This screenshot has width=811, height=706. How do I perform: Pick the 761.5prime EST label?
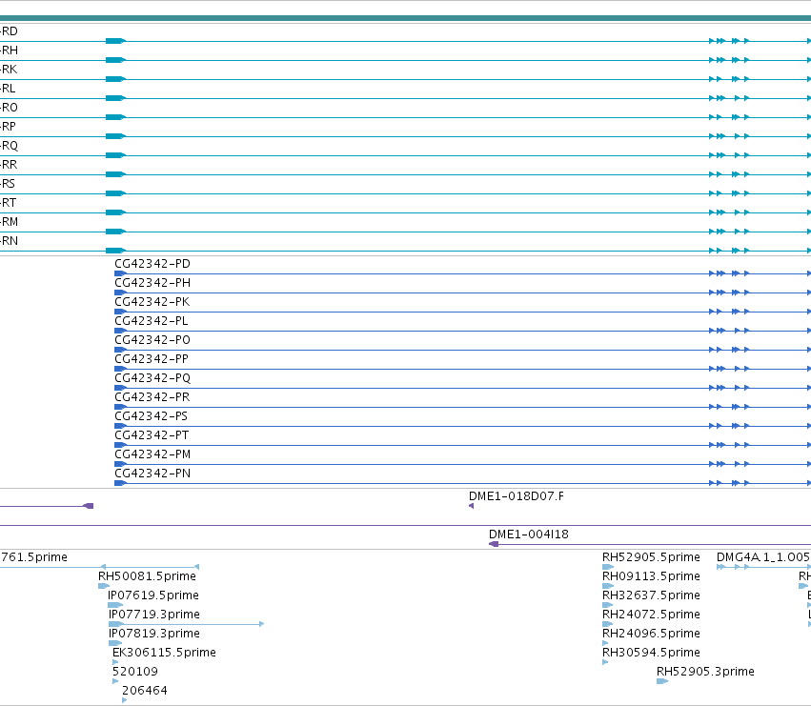[33, 557]
